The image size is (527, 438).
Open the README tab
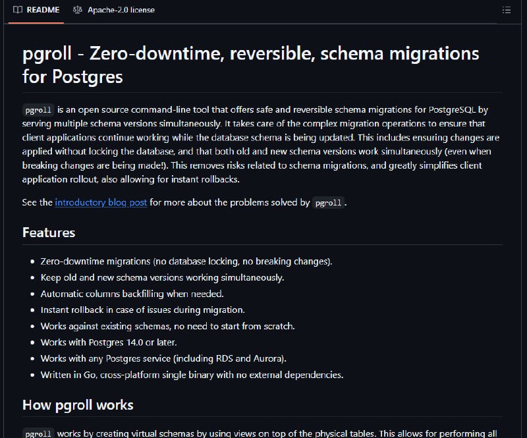click(36, 10)
